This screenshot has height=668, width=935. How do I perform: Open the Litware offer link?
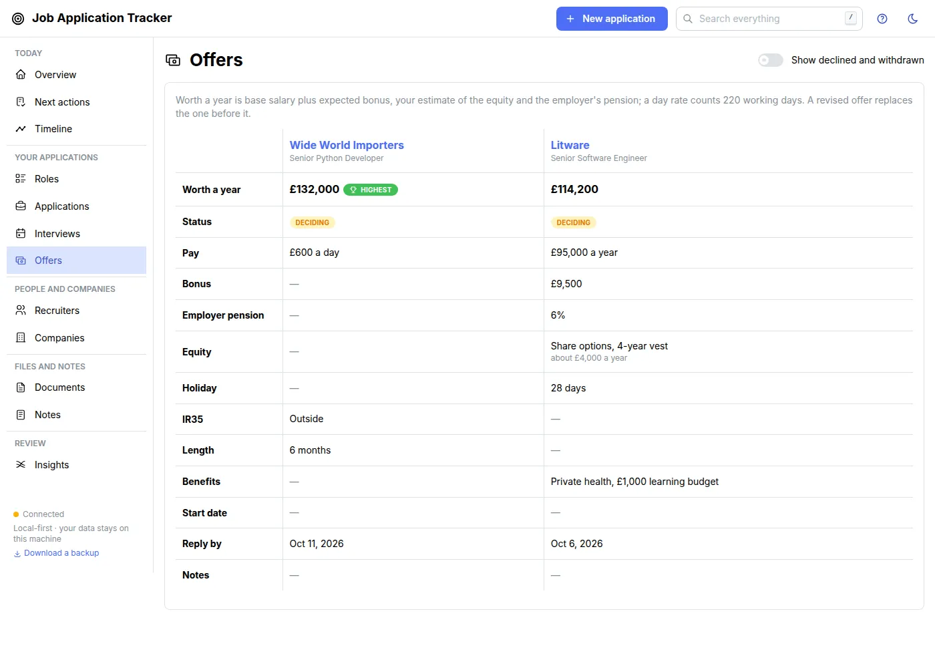click(570, 145)
